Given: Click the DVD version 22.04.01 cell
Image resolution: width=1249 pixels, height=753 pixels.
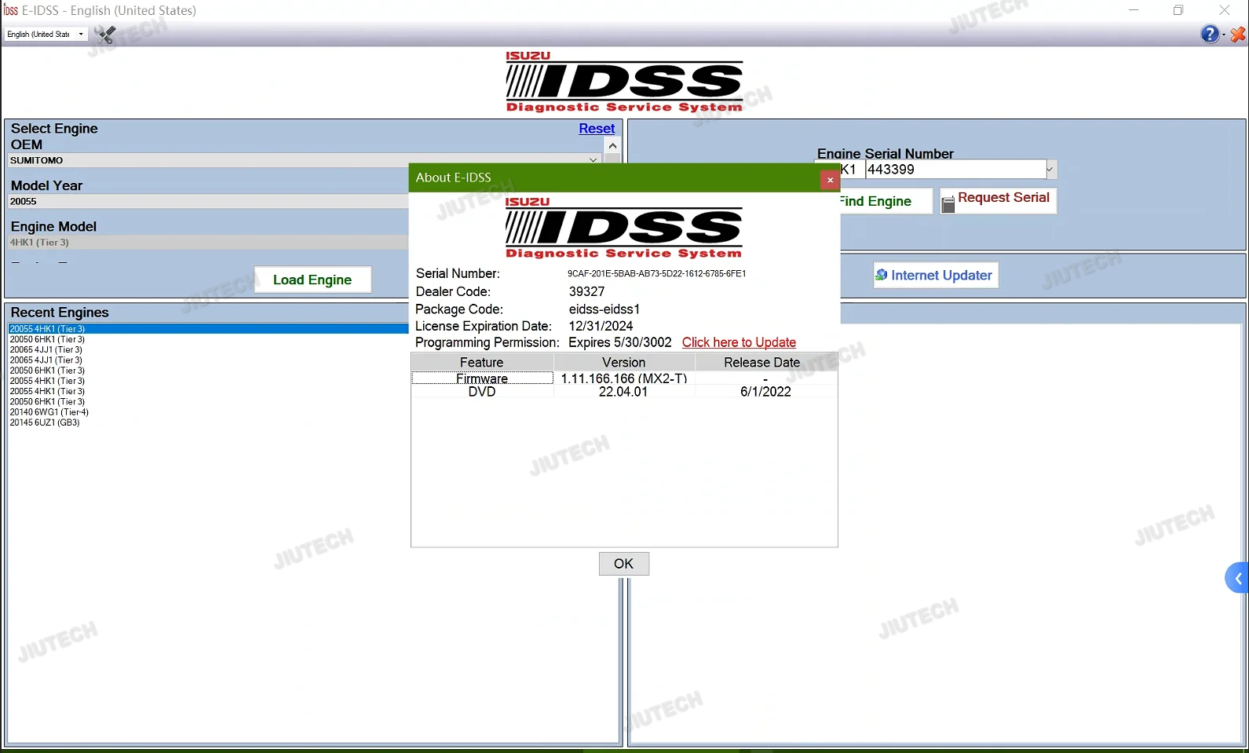Looking at the screenshot, I should pos(623,392).
